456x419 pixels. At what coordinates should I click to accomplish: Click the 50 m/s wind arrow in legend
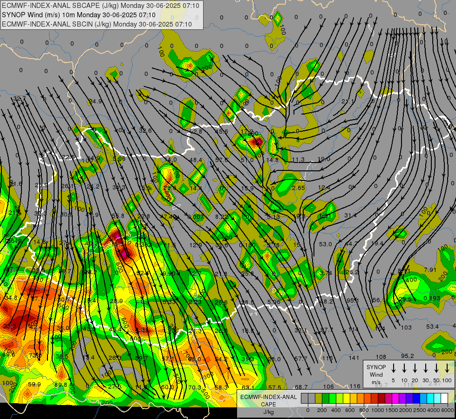pyautogui.click(x=436, y=368)
